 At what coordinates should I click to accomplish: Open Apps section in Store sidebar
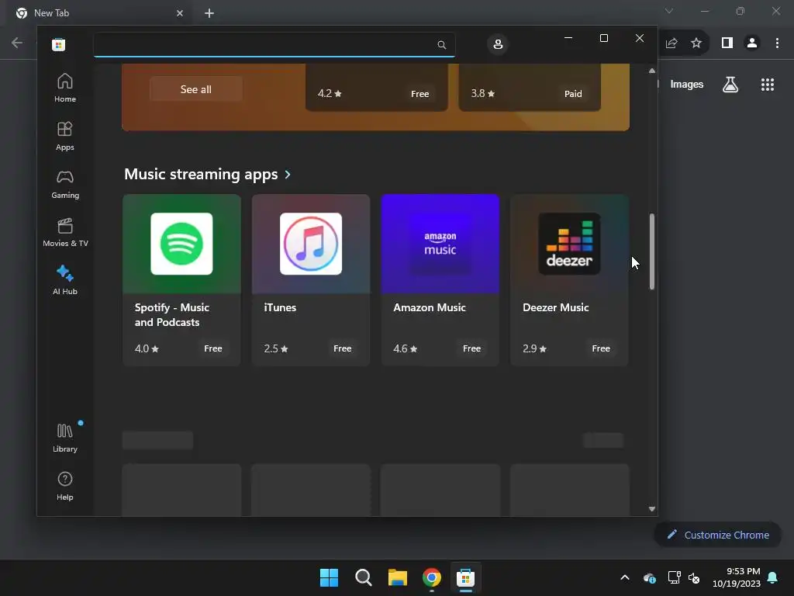pos(65,137)
